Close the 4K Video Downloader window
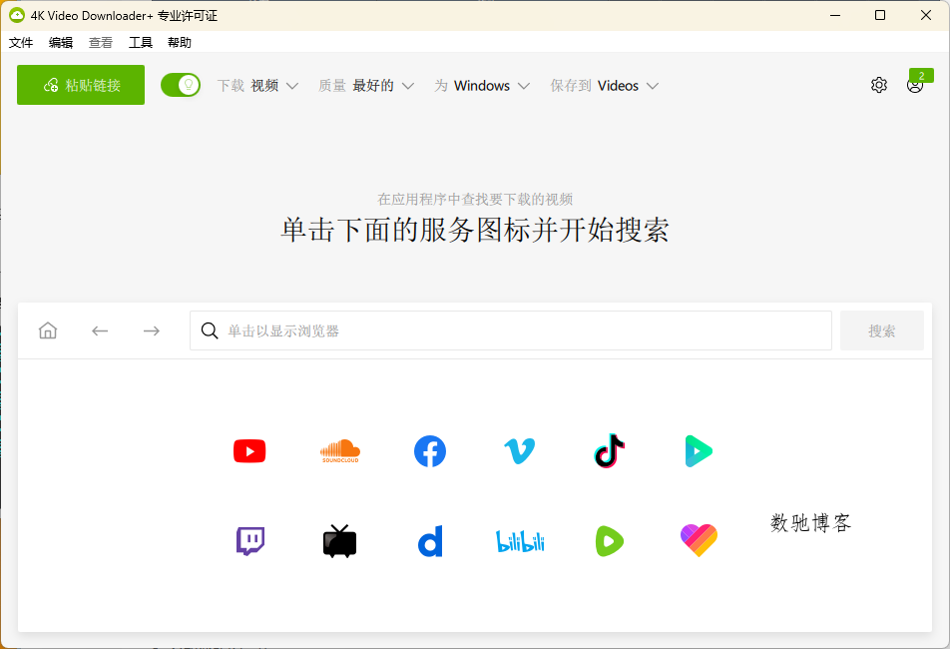Screen dimensions: 950x649 [x=926, y=15]
